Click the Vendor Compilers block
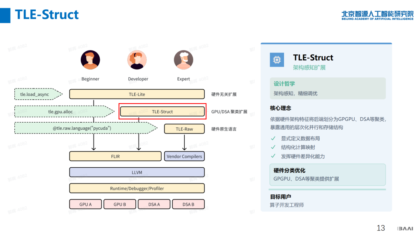Screen dimensions: 419x236 tap(184, 156)
